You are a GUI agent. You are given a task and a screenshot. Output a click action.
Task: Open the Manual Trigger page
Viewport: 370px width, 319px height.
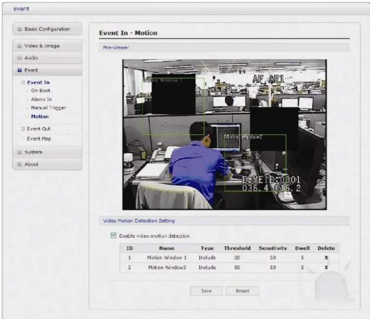48,108
